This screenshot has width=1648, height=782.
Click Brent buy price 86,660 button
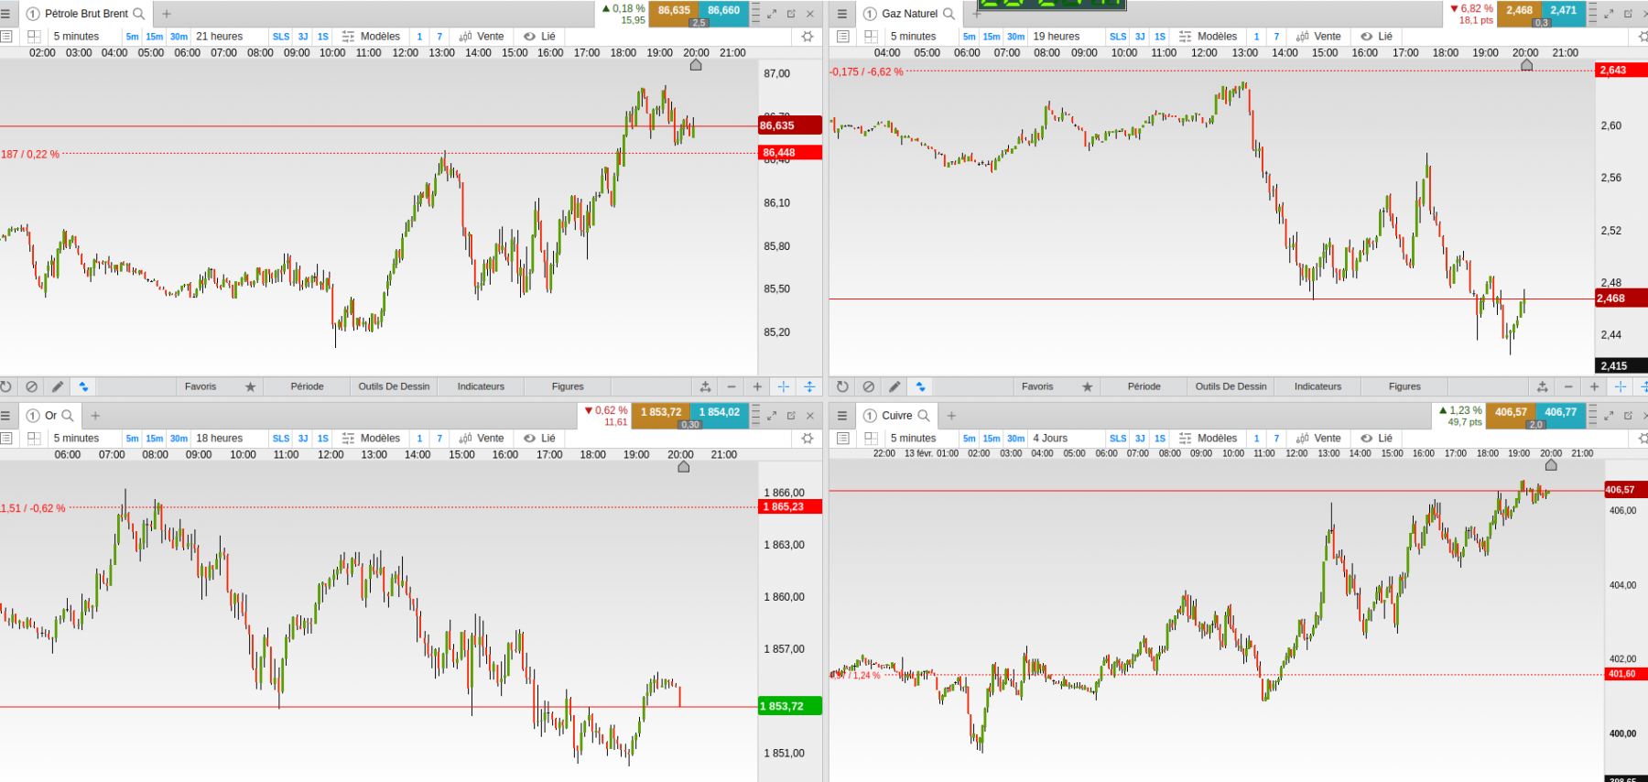pos(723,11)
